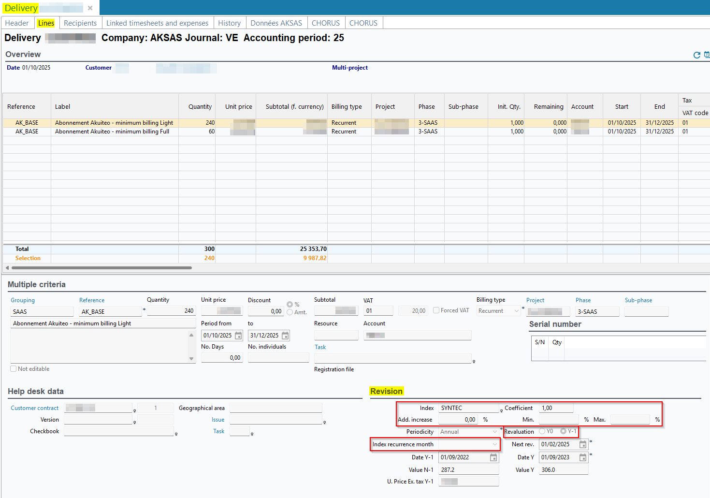Select the Amt. discount radio button

coord(290,312)
